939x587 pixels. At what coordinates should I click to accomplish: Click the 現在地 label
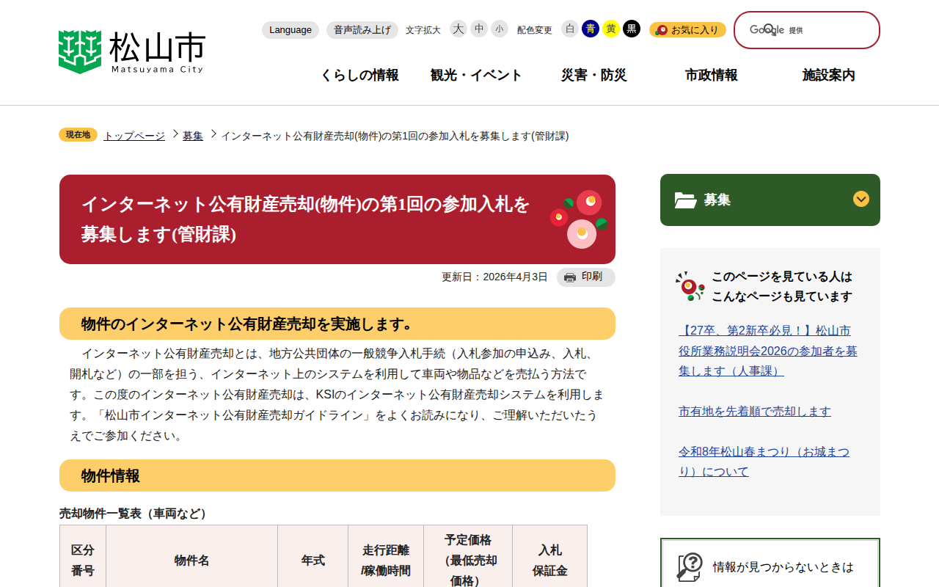click(x=78, y=134)
